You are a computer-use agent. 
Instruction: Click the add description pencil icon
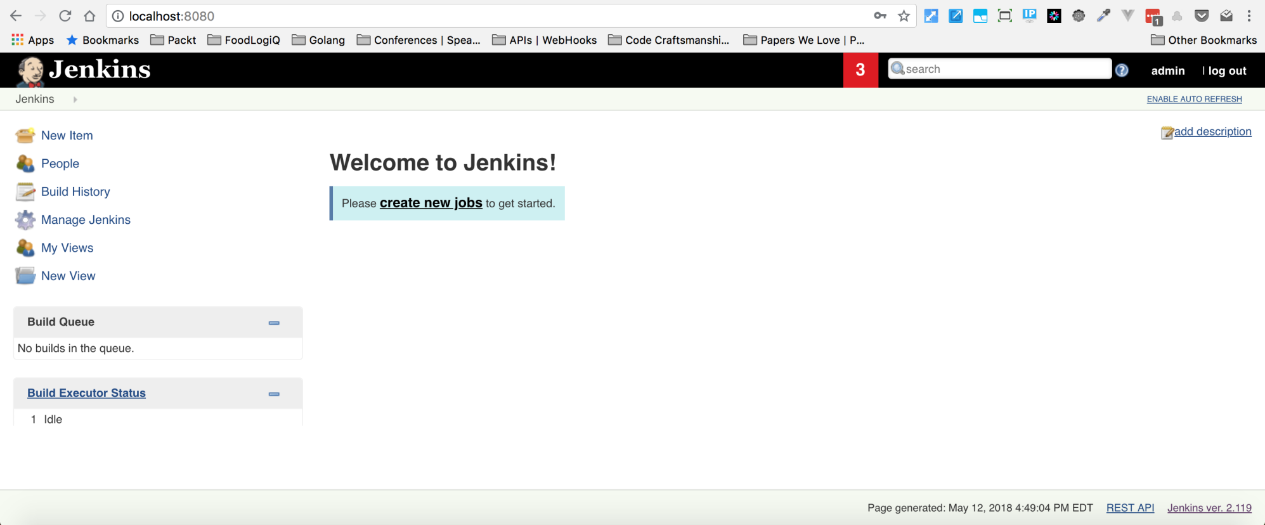pyautogui.click(x=1167, y=133)
